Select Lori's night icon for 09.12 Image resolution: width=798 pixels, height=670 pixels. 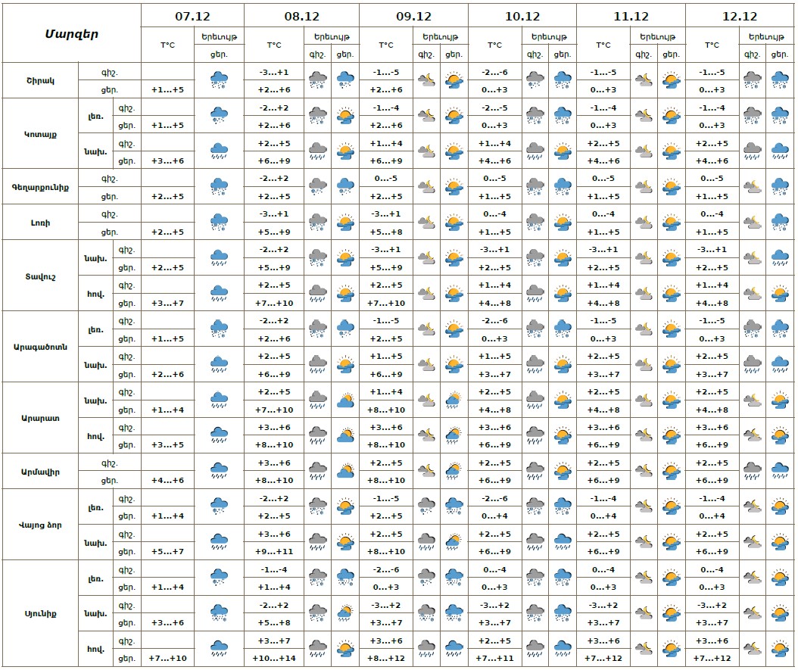(426, 222)
